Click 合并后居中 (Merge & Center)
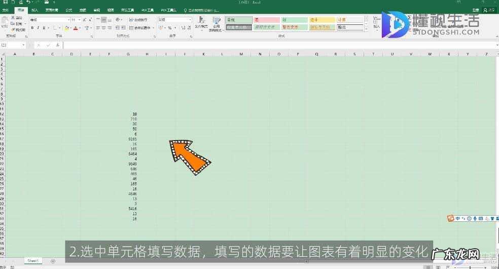The image size is (499, 269). tap(140, 28)
